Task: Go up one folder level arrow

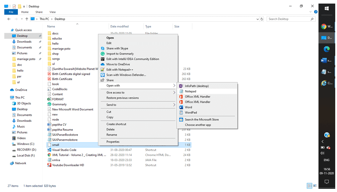Action: click(27, 19)
